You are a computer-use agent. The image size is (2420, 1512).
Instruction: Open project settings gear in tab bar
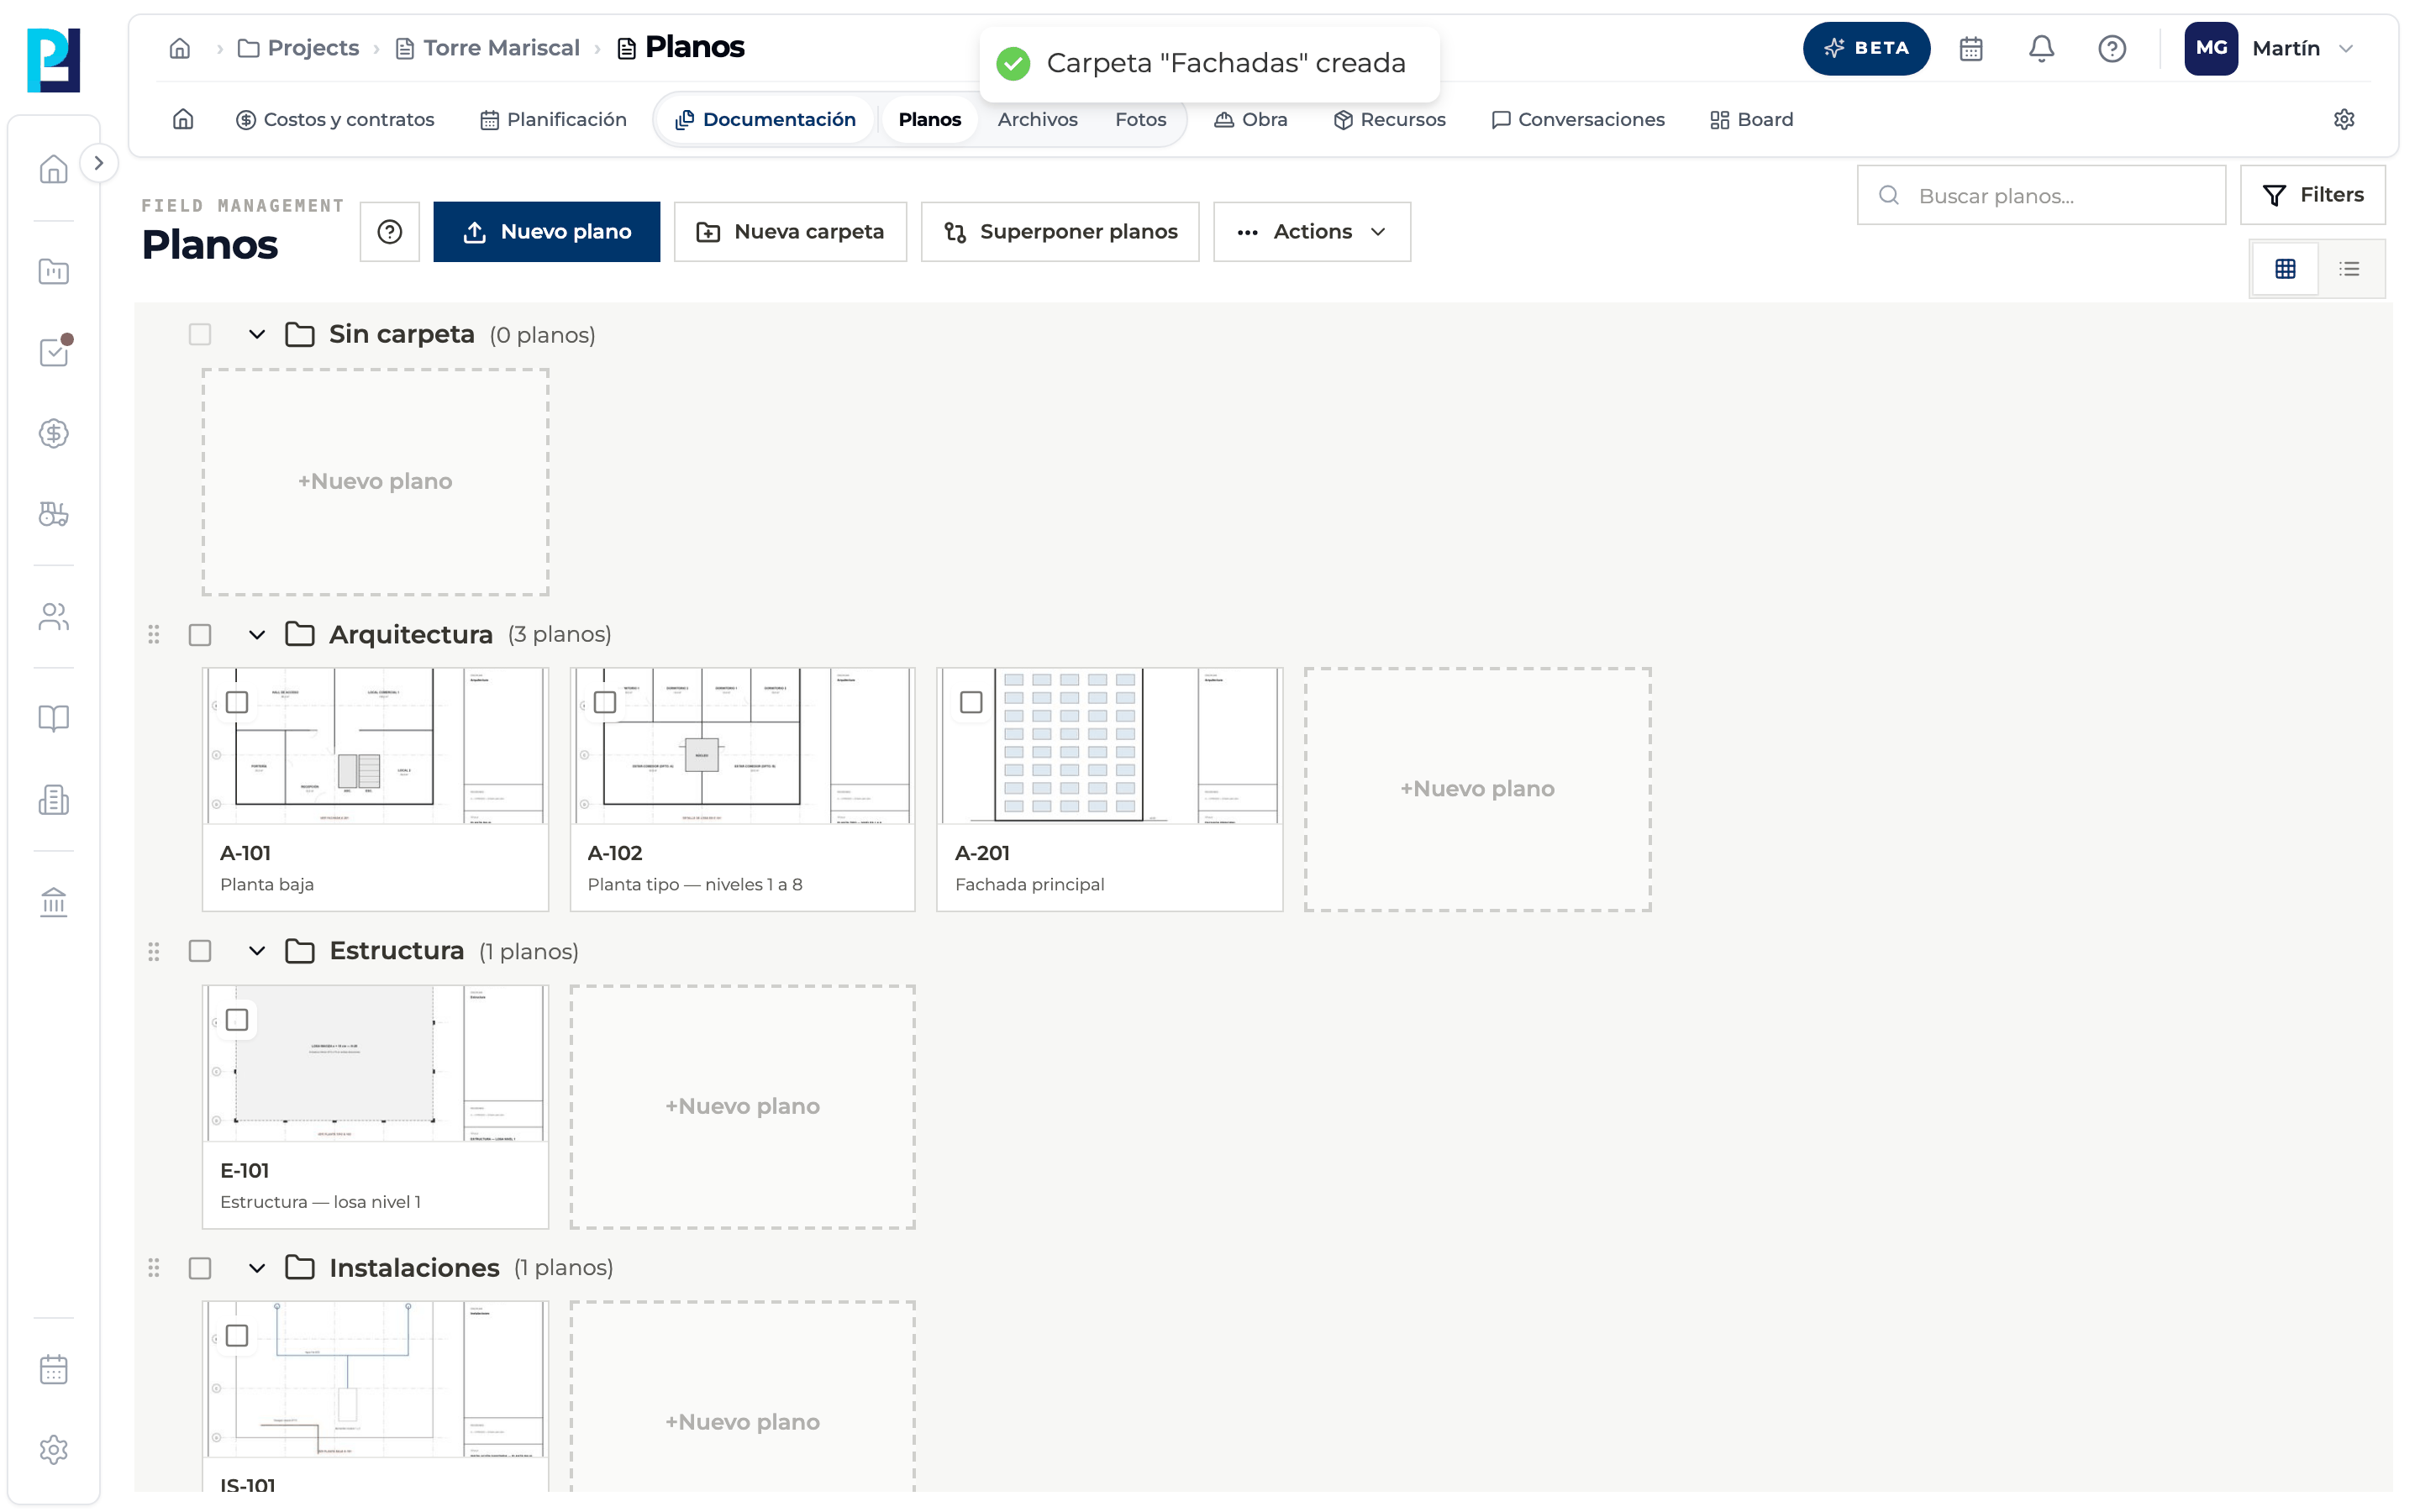tap(2343, 119)
